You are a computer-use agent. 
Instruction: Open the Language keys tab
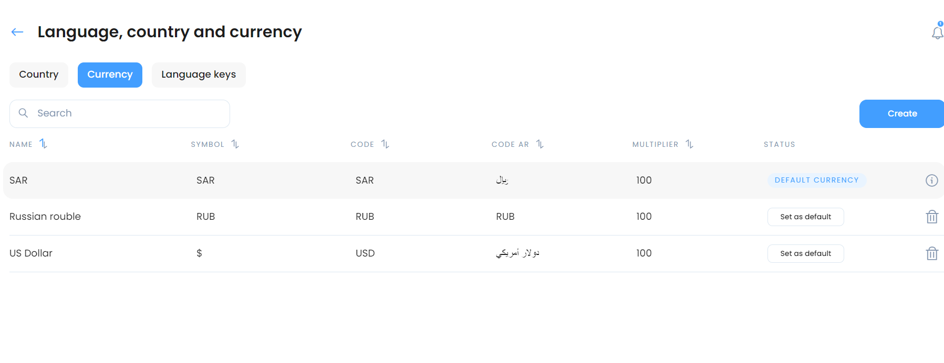click(199, 75)
